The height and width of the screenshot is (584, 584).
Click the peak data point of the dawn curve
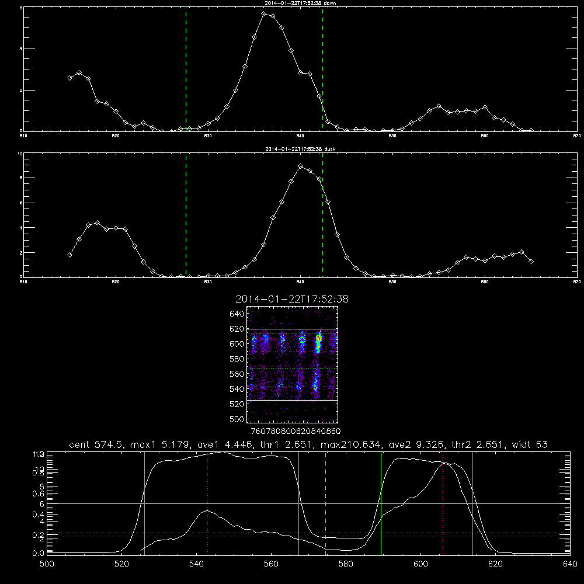(x=264, y=13)
